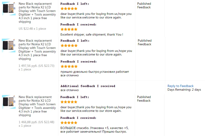Click the star rating above 'БОЛЬШОЕ спасибо' review
Screen dimensions: 205x136
(x=69, y=123)
